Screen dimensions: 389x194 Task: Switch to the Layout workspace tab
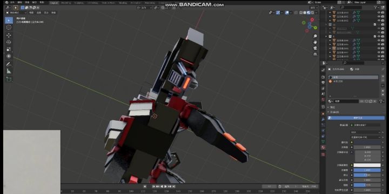click(54, 3)
